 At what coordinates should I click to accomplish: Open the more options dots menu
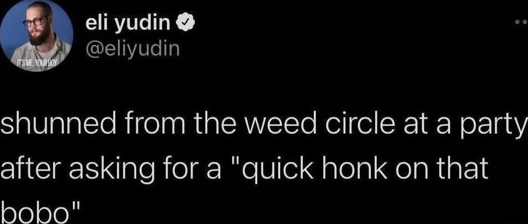pos(521,23)
